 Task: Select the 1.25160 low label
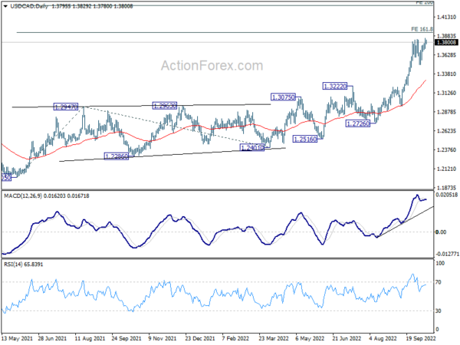pyautogui.click(x=305, y=138)
